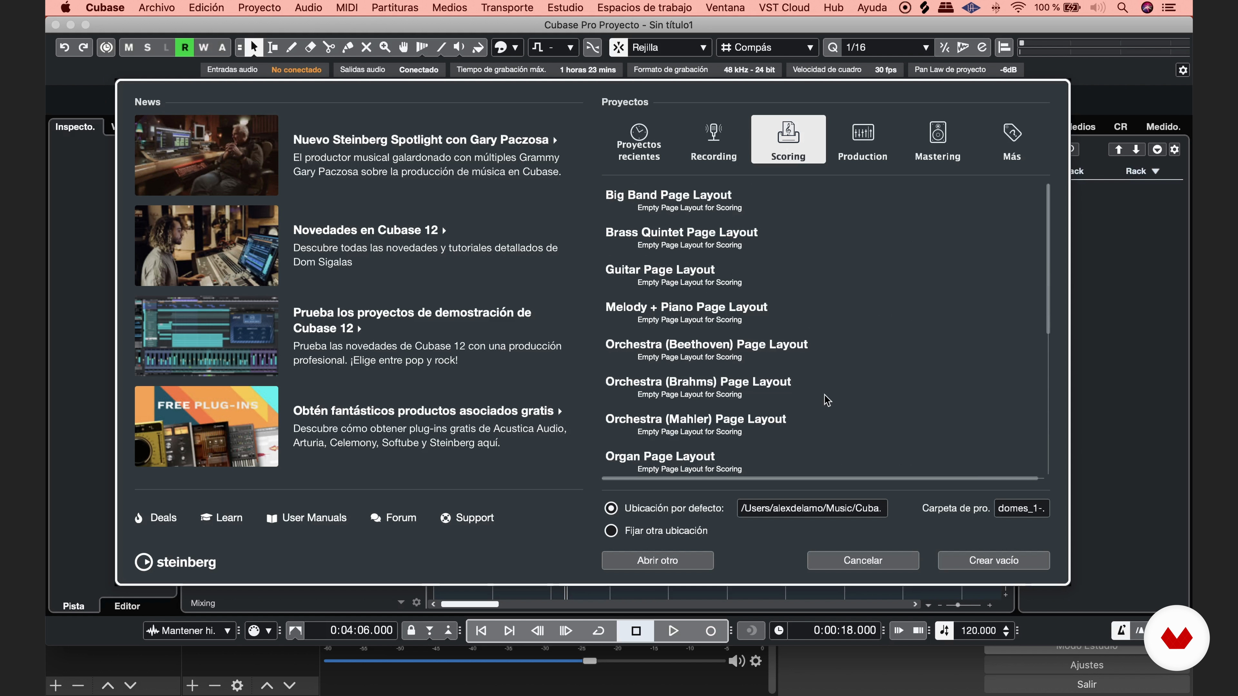Viewport: 1238px width, 696px height.
Task: Open the line mode dropdown in toolbar
Action: pyautogui.click(x=553, y=47)
